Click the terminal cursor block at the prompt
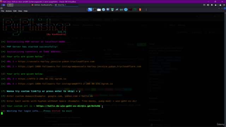The width and height of the screenshot is (226, 127). click(x=2, y=114)
